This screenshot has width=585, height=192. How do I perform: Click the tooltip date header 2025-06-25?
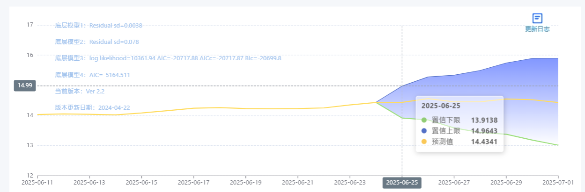441,106
